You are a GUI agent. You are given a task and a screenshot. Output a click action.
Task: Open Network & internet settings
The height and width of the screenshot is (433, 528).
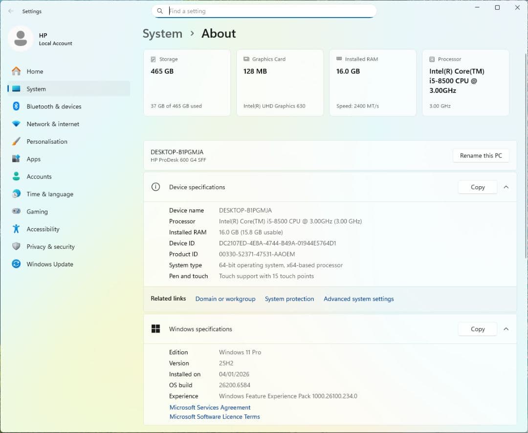click(52, 124)
